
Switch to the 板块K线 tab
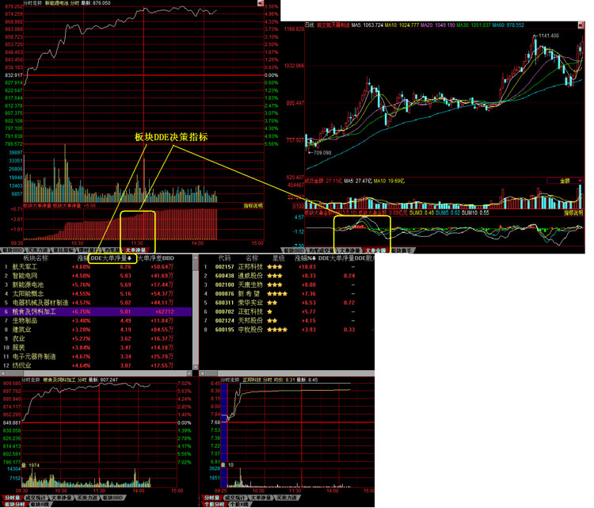tap(36, 504)
